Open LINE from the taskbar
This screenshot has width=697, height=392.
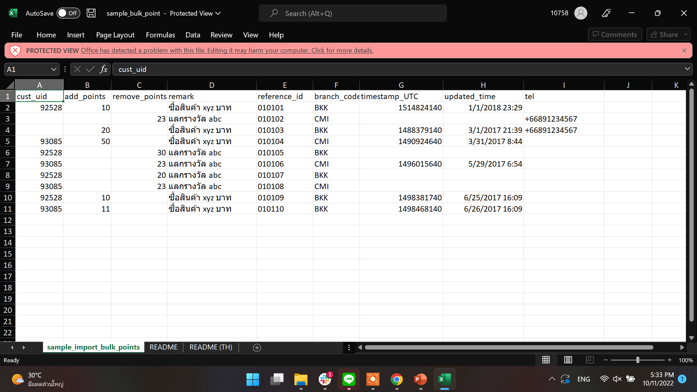tap(349, 379)
